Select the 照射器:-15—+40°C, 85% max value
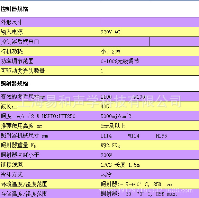Image resolution: width=199 pixels, height=198 pixels. click(x=137, y=184)
